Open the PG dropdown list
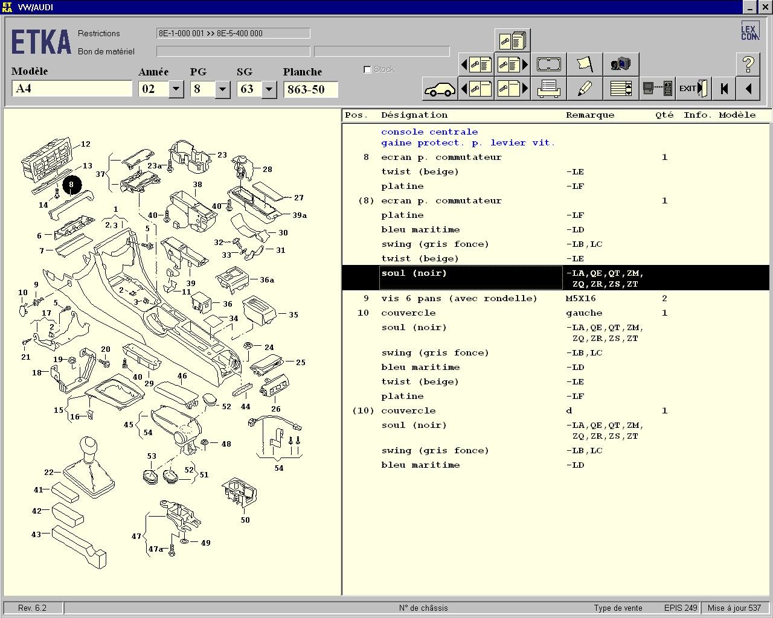Image resolution: width=773 pixels, height=618 pixels. click(222, 89)
